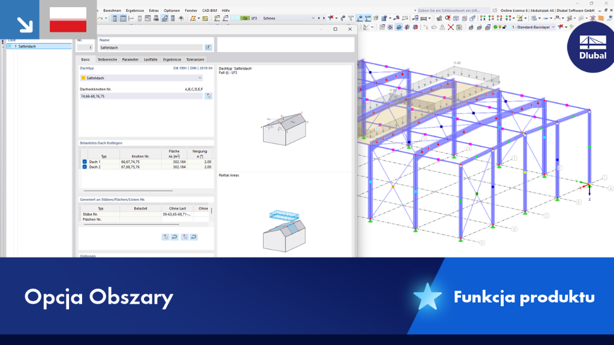
Task: Switch to the Teilbereiche tab
Action: click(107, 59)
